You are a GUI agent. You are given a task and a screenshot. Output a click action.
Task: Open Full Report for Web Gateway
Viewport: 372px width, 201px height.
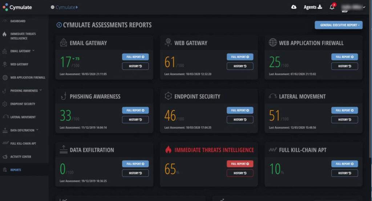pos(240,57)
